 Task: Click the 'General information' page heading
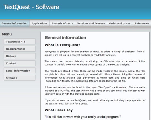[x=65, y=38]
